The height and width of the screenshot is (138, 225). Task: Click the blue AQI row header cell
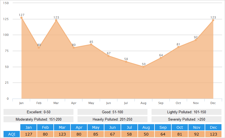pos(12,134)
